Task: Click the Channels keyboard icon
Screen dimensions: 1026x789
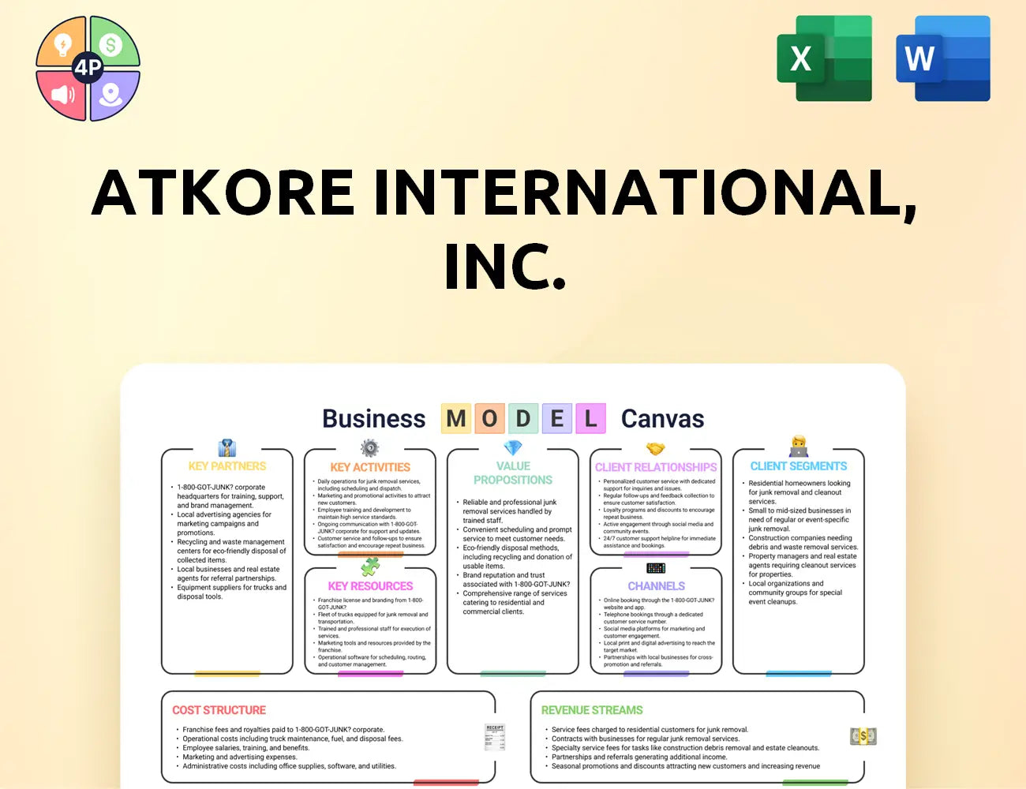Action: [656, 568]
